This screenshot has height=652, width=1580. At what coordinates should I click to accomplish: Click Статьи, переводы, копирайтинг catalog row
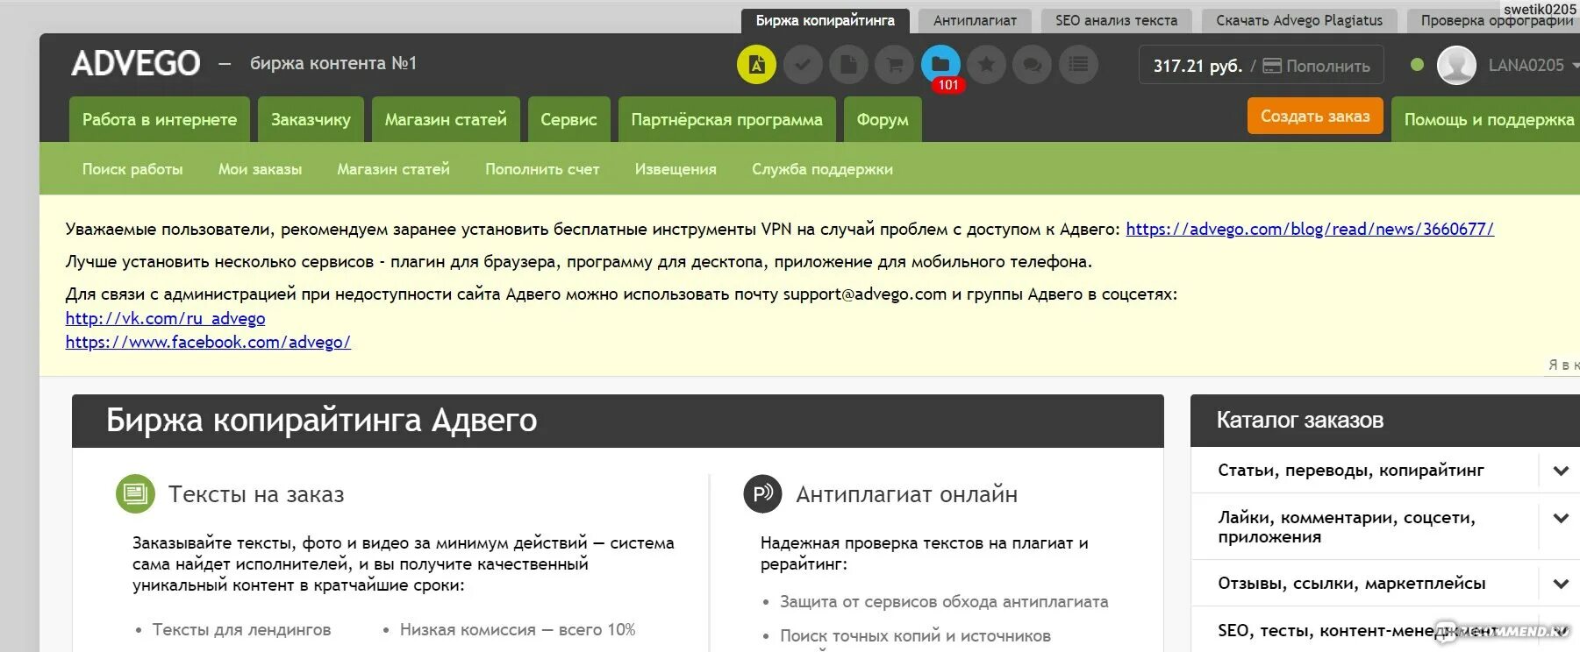pos(1385,471)
